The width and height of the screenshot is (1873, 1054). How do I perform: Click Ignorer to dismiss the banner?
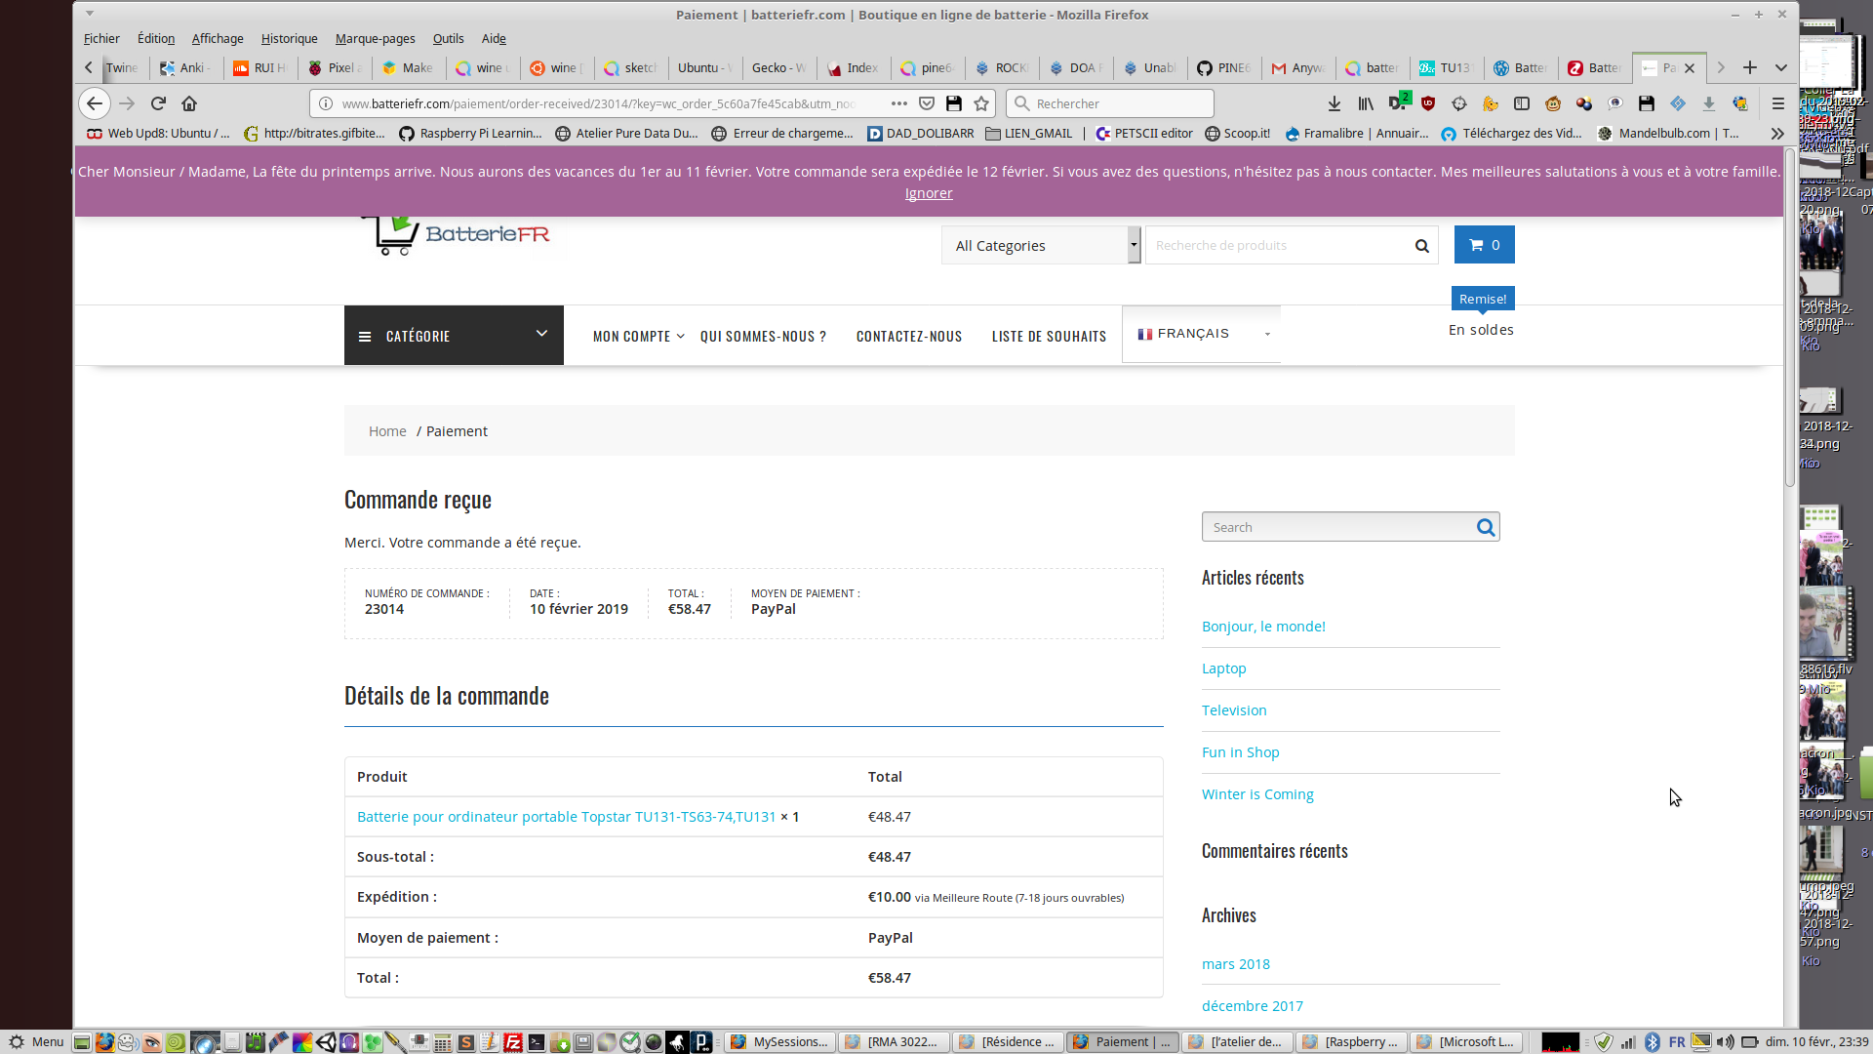click(x=928, y=193)
